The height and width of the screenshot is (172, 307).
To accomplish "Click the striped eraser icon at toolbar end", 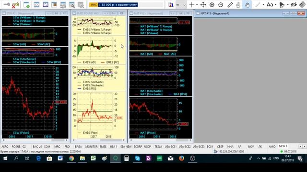I will tap(303, 5).
